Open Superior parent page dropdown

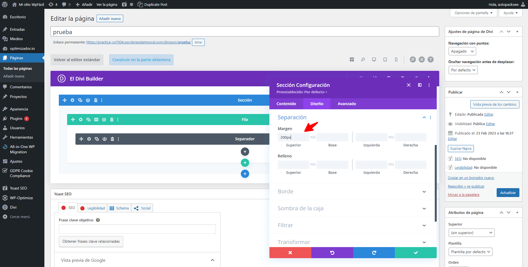pos(471,233)
